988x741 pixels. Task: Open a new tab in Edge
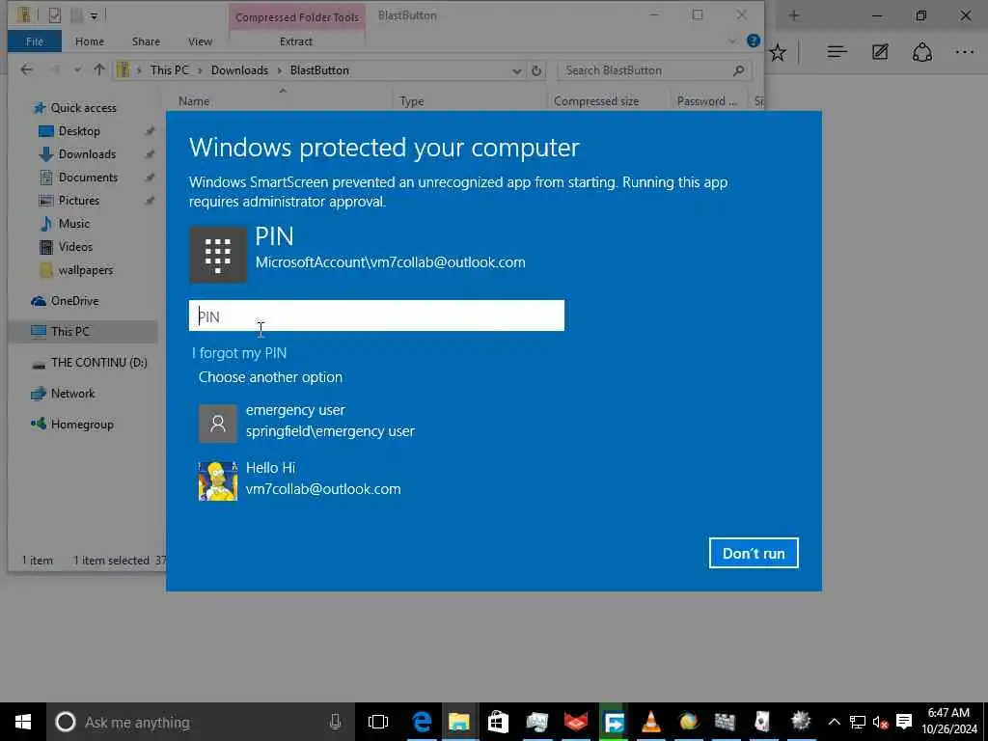click(794, 15)
